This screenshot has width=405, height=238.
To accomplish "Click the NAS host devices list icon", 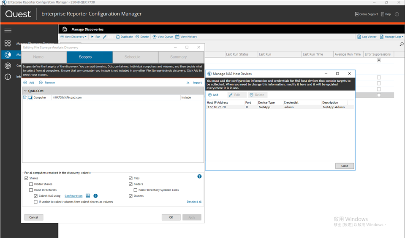I will point(88,196).
